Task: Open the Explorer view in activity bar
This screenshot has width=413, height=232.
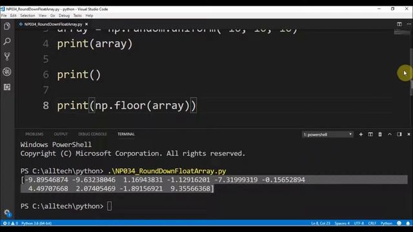Action: [7, 26]
